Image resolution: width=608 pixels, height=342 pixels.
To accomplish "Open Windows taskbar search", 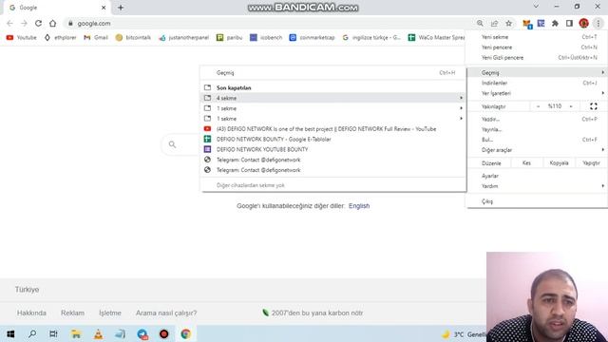I will 32,333.
